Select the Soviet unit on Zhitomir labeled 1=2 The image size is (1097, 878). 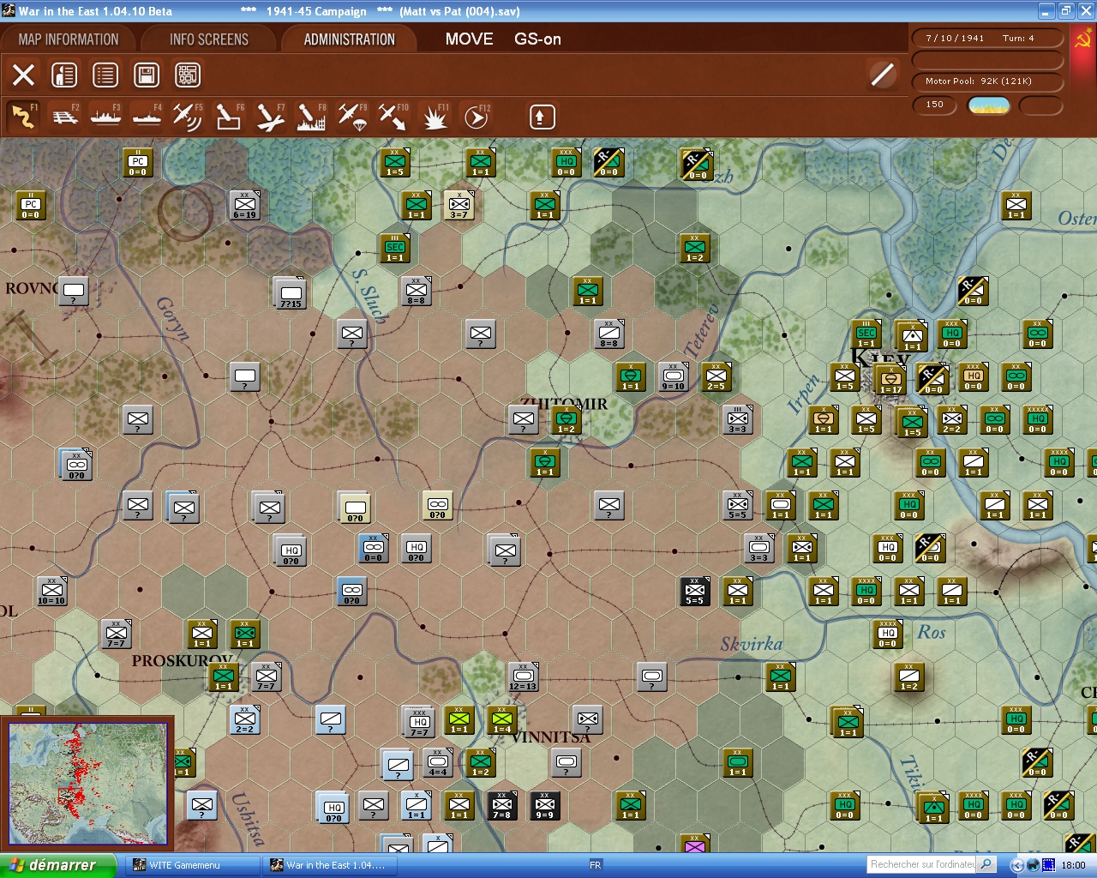pos(566,419)
